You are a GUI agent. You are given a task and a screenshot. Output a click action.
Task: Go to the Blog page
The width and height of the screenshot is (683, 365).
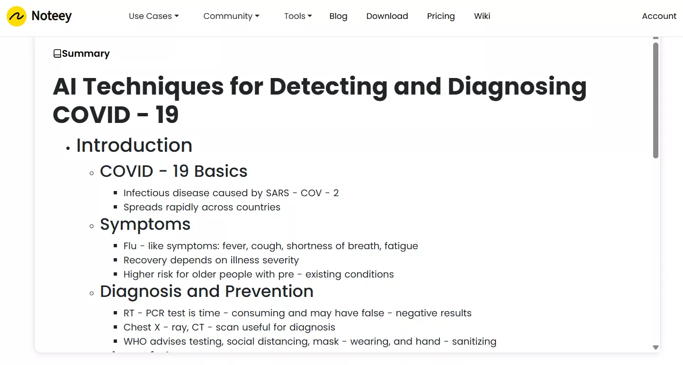[338, 16]
